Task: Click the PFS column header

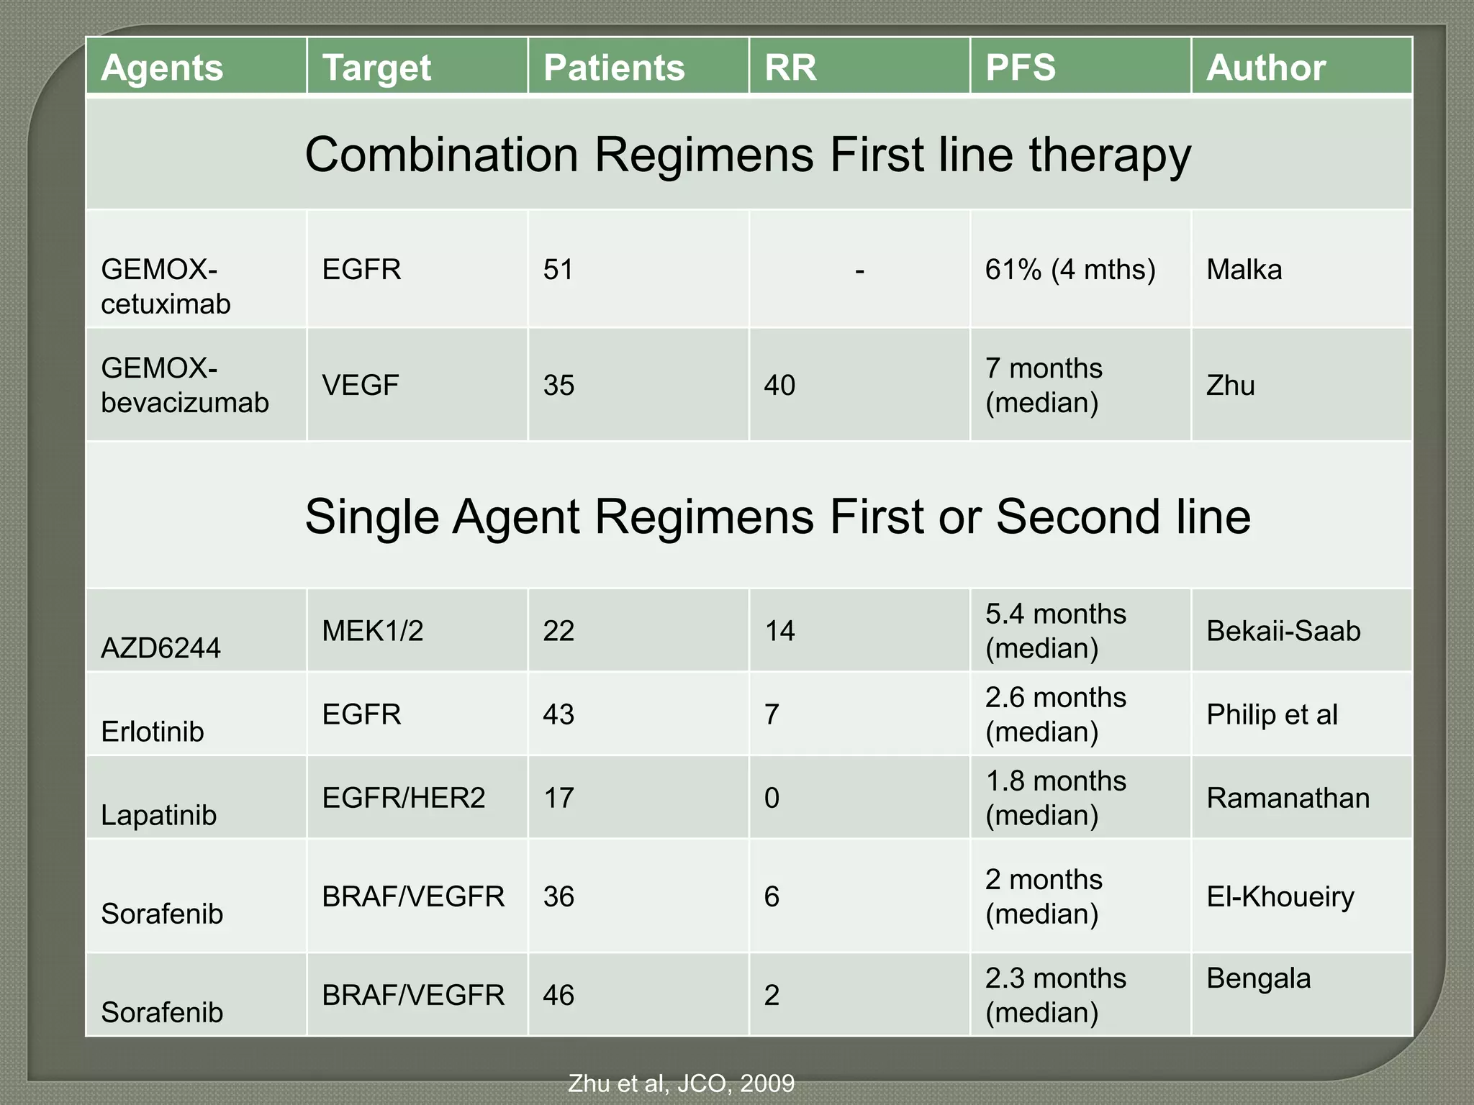Action: [x=1080, y=66]
